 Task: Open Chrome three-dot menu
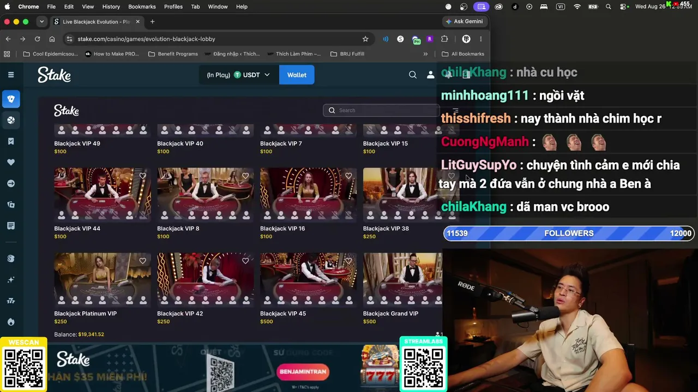[x=480, y=39]
